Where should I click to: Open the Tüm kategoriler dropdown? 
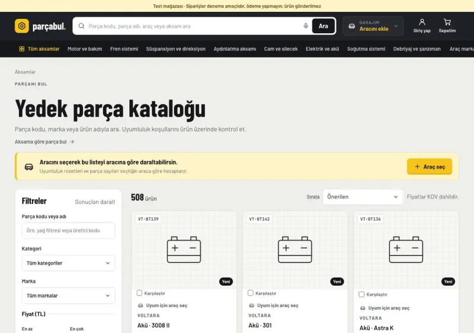pyautogui.click(x=68, y=263)
